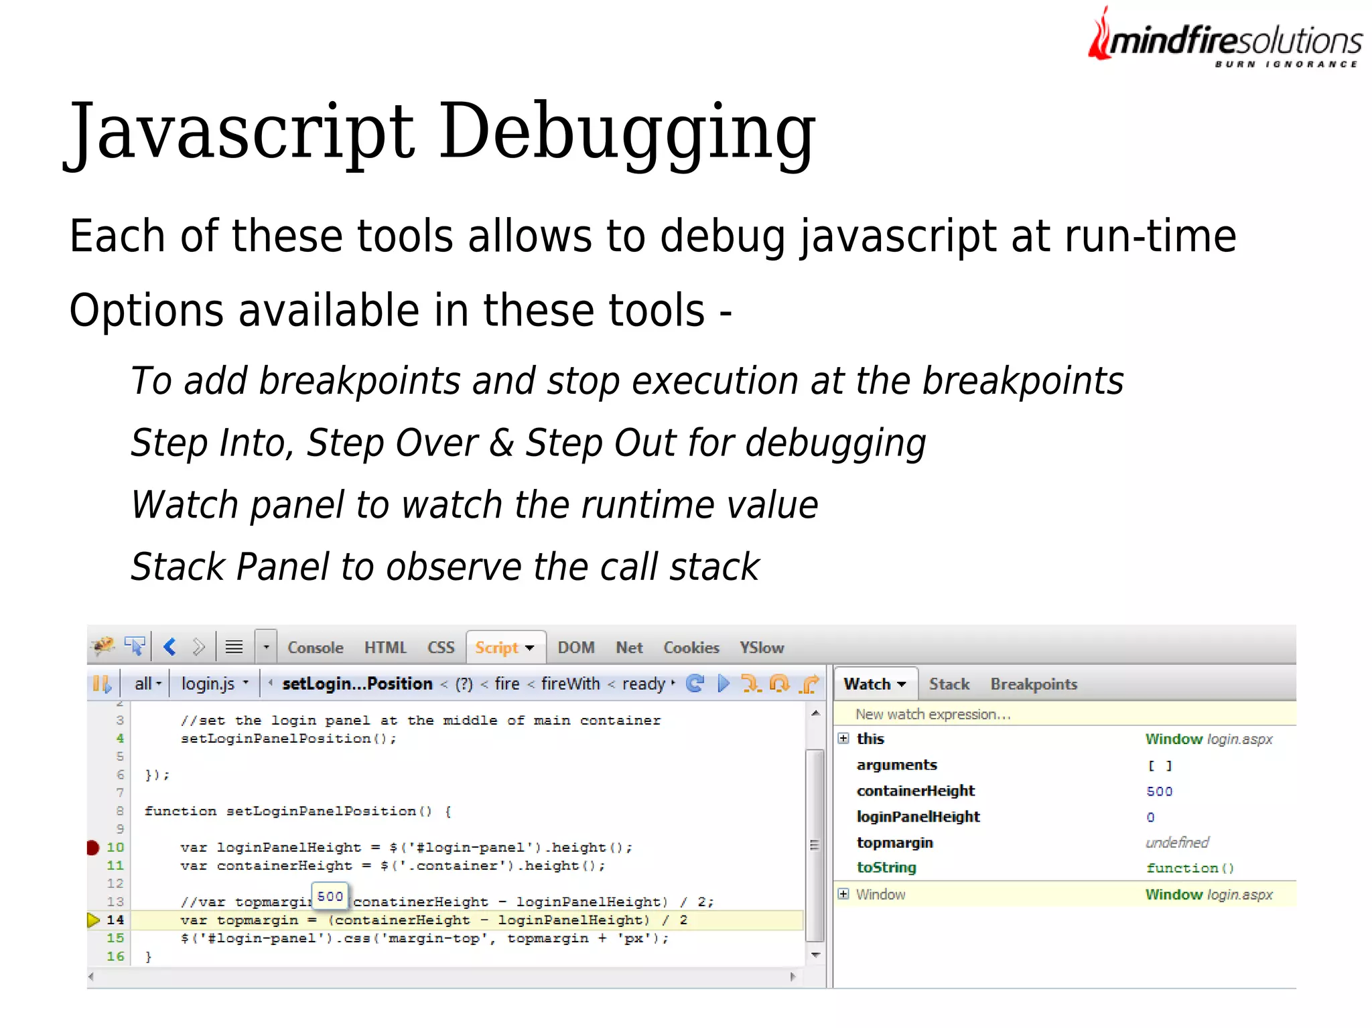Open the 'all' script filter dropdown
The height and width of the screenshot is (1028, 1372).
click(148, 683)
